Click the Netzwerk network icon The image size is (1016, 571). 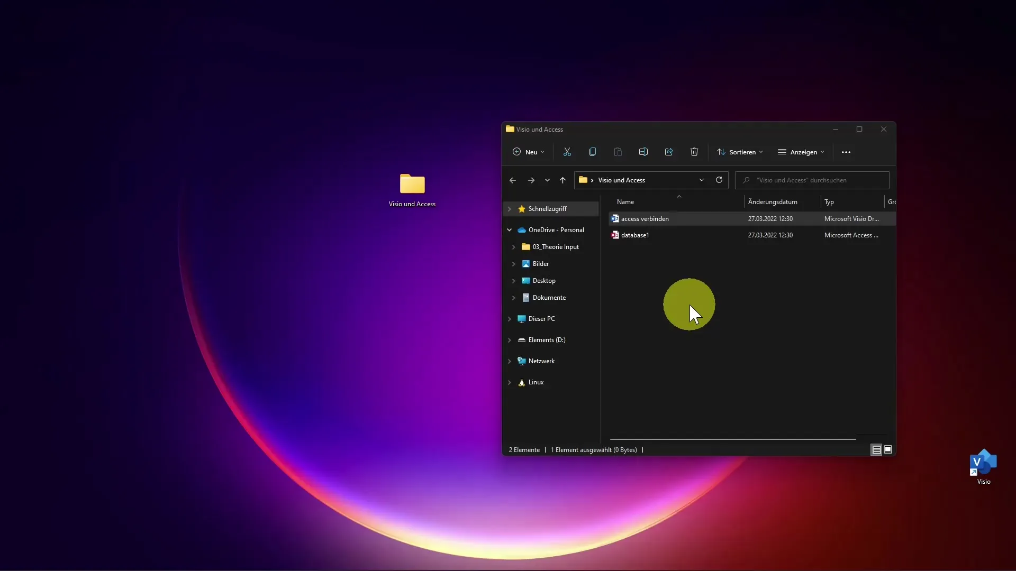(521, 361)
